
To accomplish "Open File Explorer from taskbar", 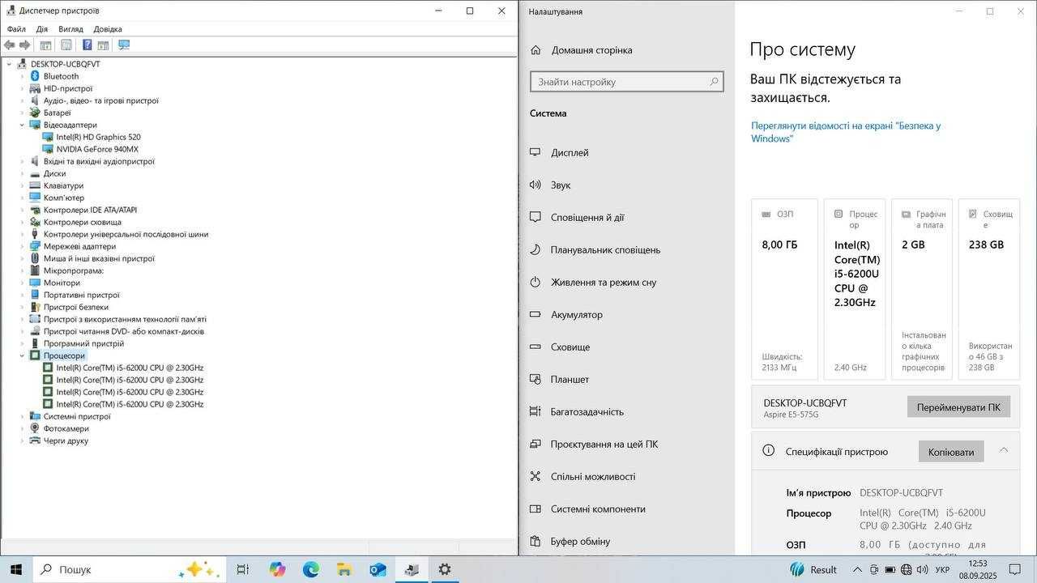I will click(x=344, y=569).
